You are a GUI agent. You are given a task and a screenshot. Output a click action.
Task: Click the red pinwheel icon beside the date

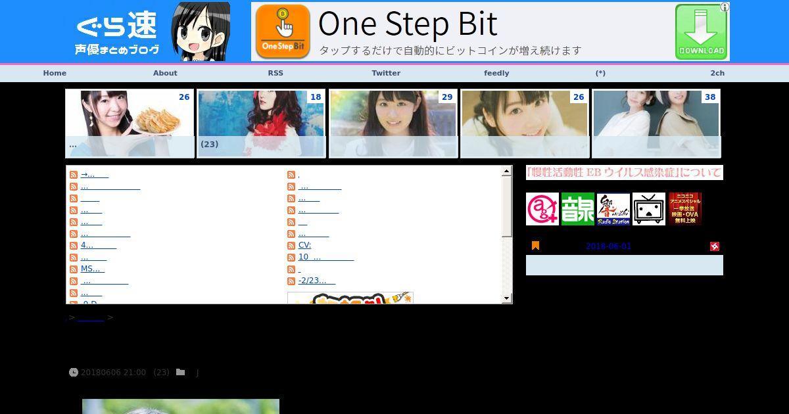pyautogui.click(x=715, y=246)
